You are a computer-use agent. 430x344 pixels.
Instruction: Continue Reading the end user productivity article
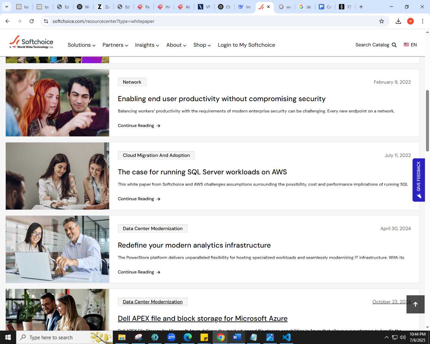coord(139,126)
